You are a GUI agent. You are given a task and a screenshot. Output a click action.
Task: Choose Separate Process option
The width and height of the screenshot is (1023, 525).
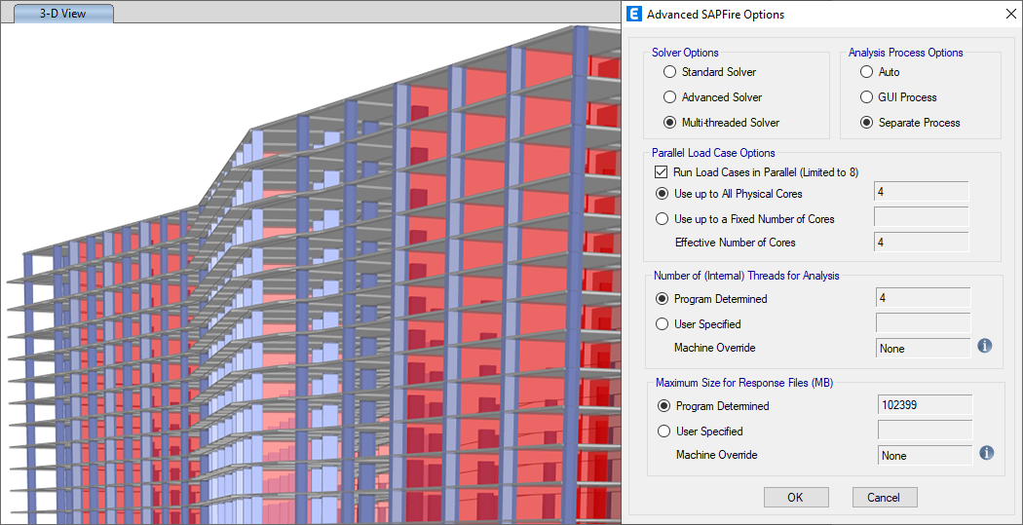click(910, 122)
